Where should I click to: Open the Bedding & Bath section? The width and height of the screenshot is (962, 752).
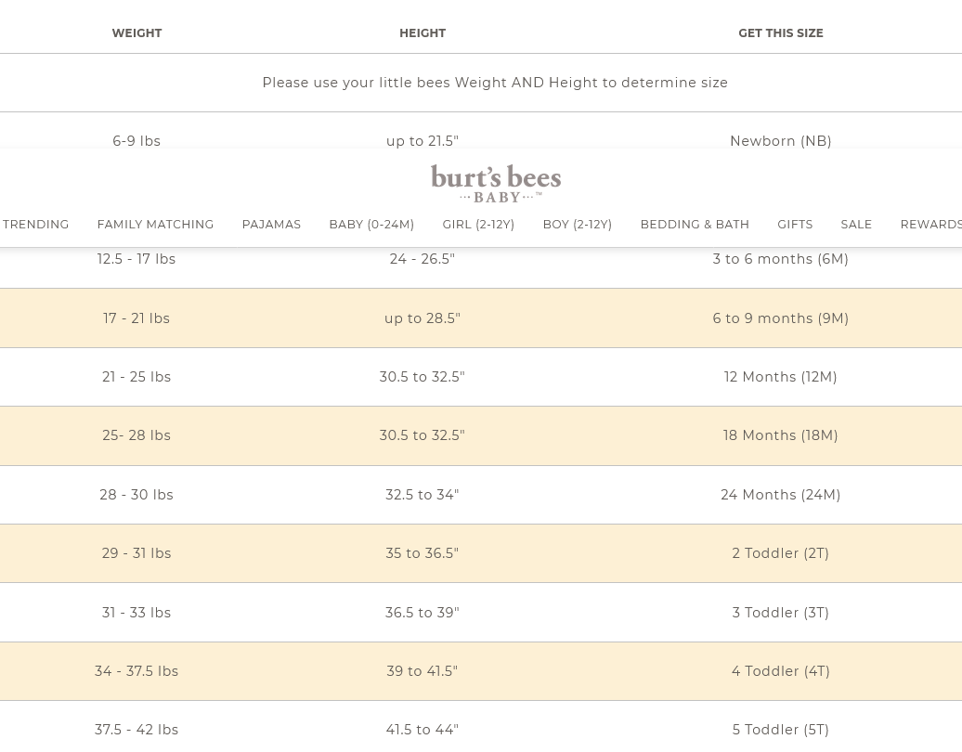(x=695, y=225)
